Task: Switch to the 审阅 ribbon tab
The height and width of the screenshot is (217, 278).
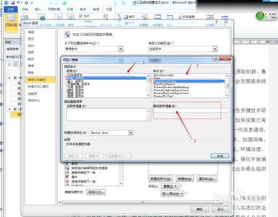Action: tap(96, 9)
